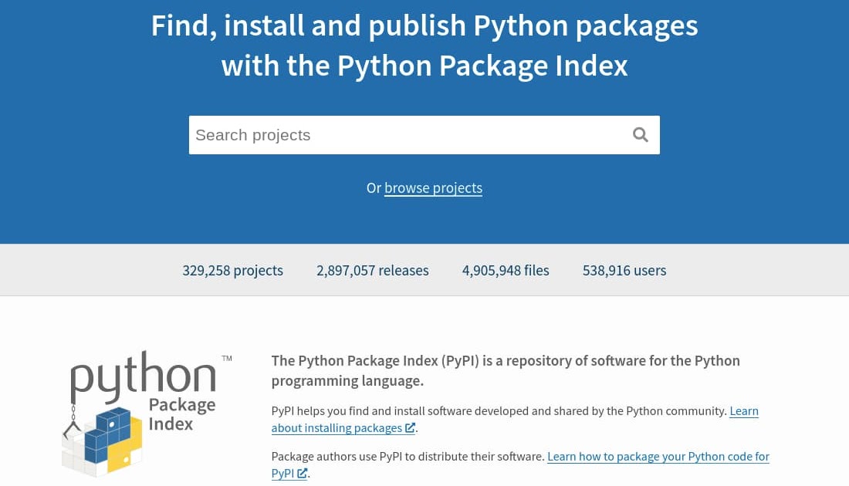Click external-link icon after installing packages
This screenshot has width=849, height=486.
410,428
